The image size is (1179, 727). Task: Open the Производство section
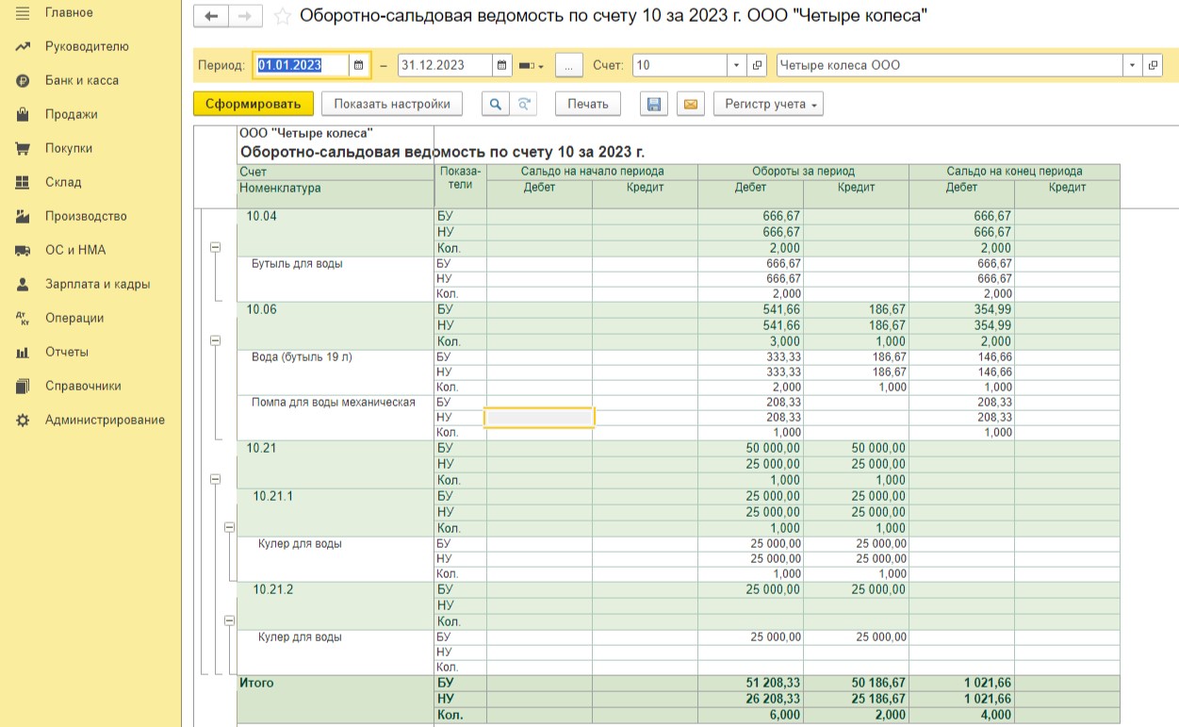tap(86, 216)
